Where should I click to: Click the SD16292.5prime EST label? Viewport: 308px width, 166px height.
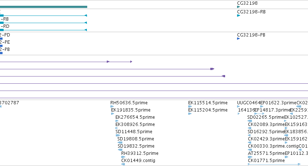coord(266,132)
